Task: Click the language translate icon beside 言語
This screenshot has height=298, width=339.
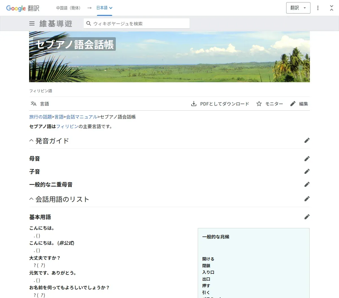Action: pyautogui.click(x=34, y=104)
